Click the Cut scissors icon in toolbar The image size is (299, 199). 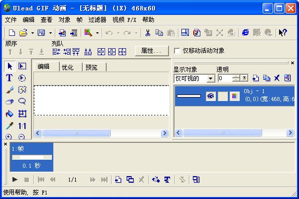[x=148, y=33]
